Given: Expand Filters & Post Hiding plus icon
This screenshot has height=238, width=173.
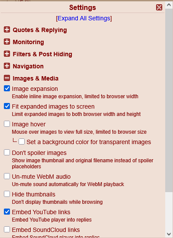Looking at the screenshot, I should (x=7, y=54).
